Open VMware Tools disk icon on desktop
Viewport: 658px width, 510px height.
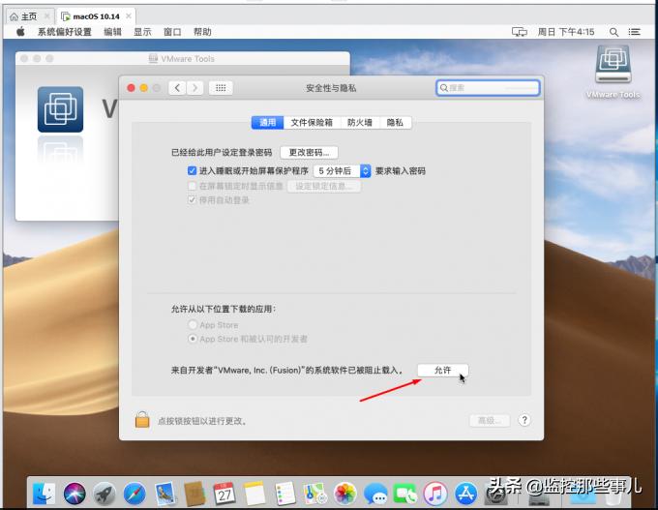(x=613, y=64)
